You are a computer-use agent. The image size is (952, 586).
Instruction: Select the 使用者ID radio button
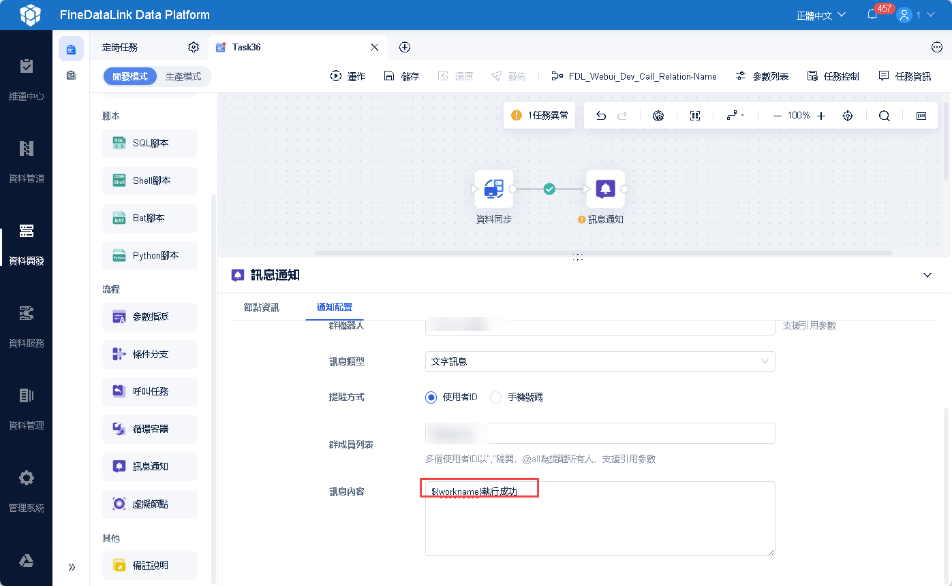click(431, 397)
